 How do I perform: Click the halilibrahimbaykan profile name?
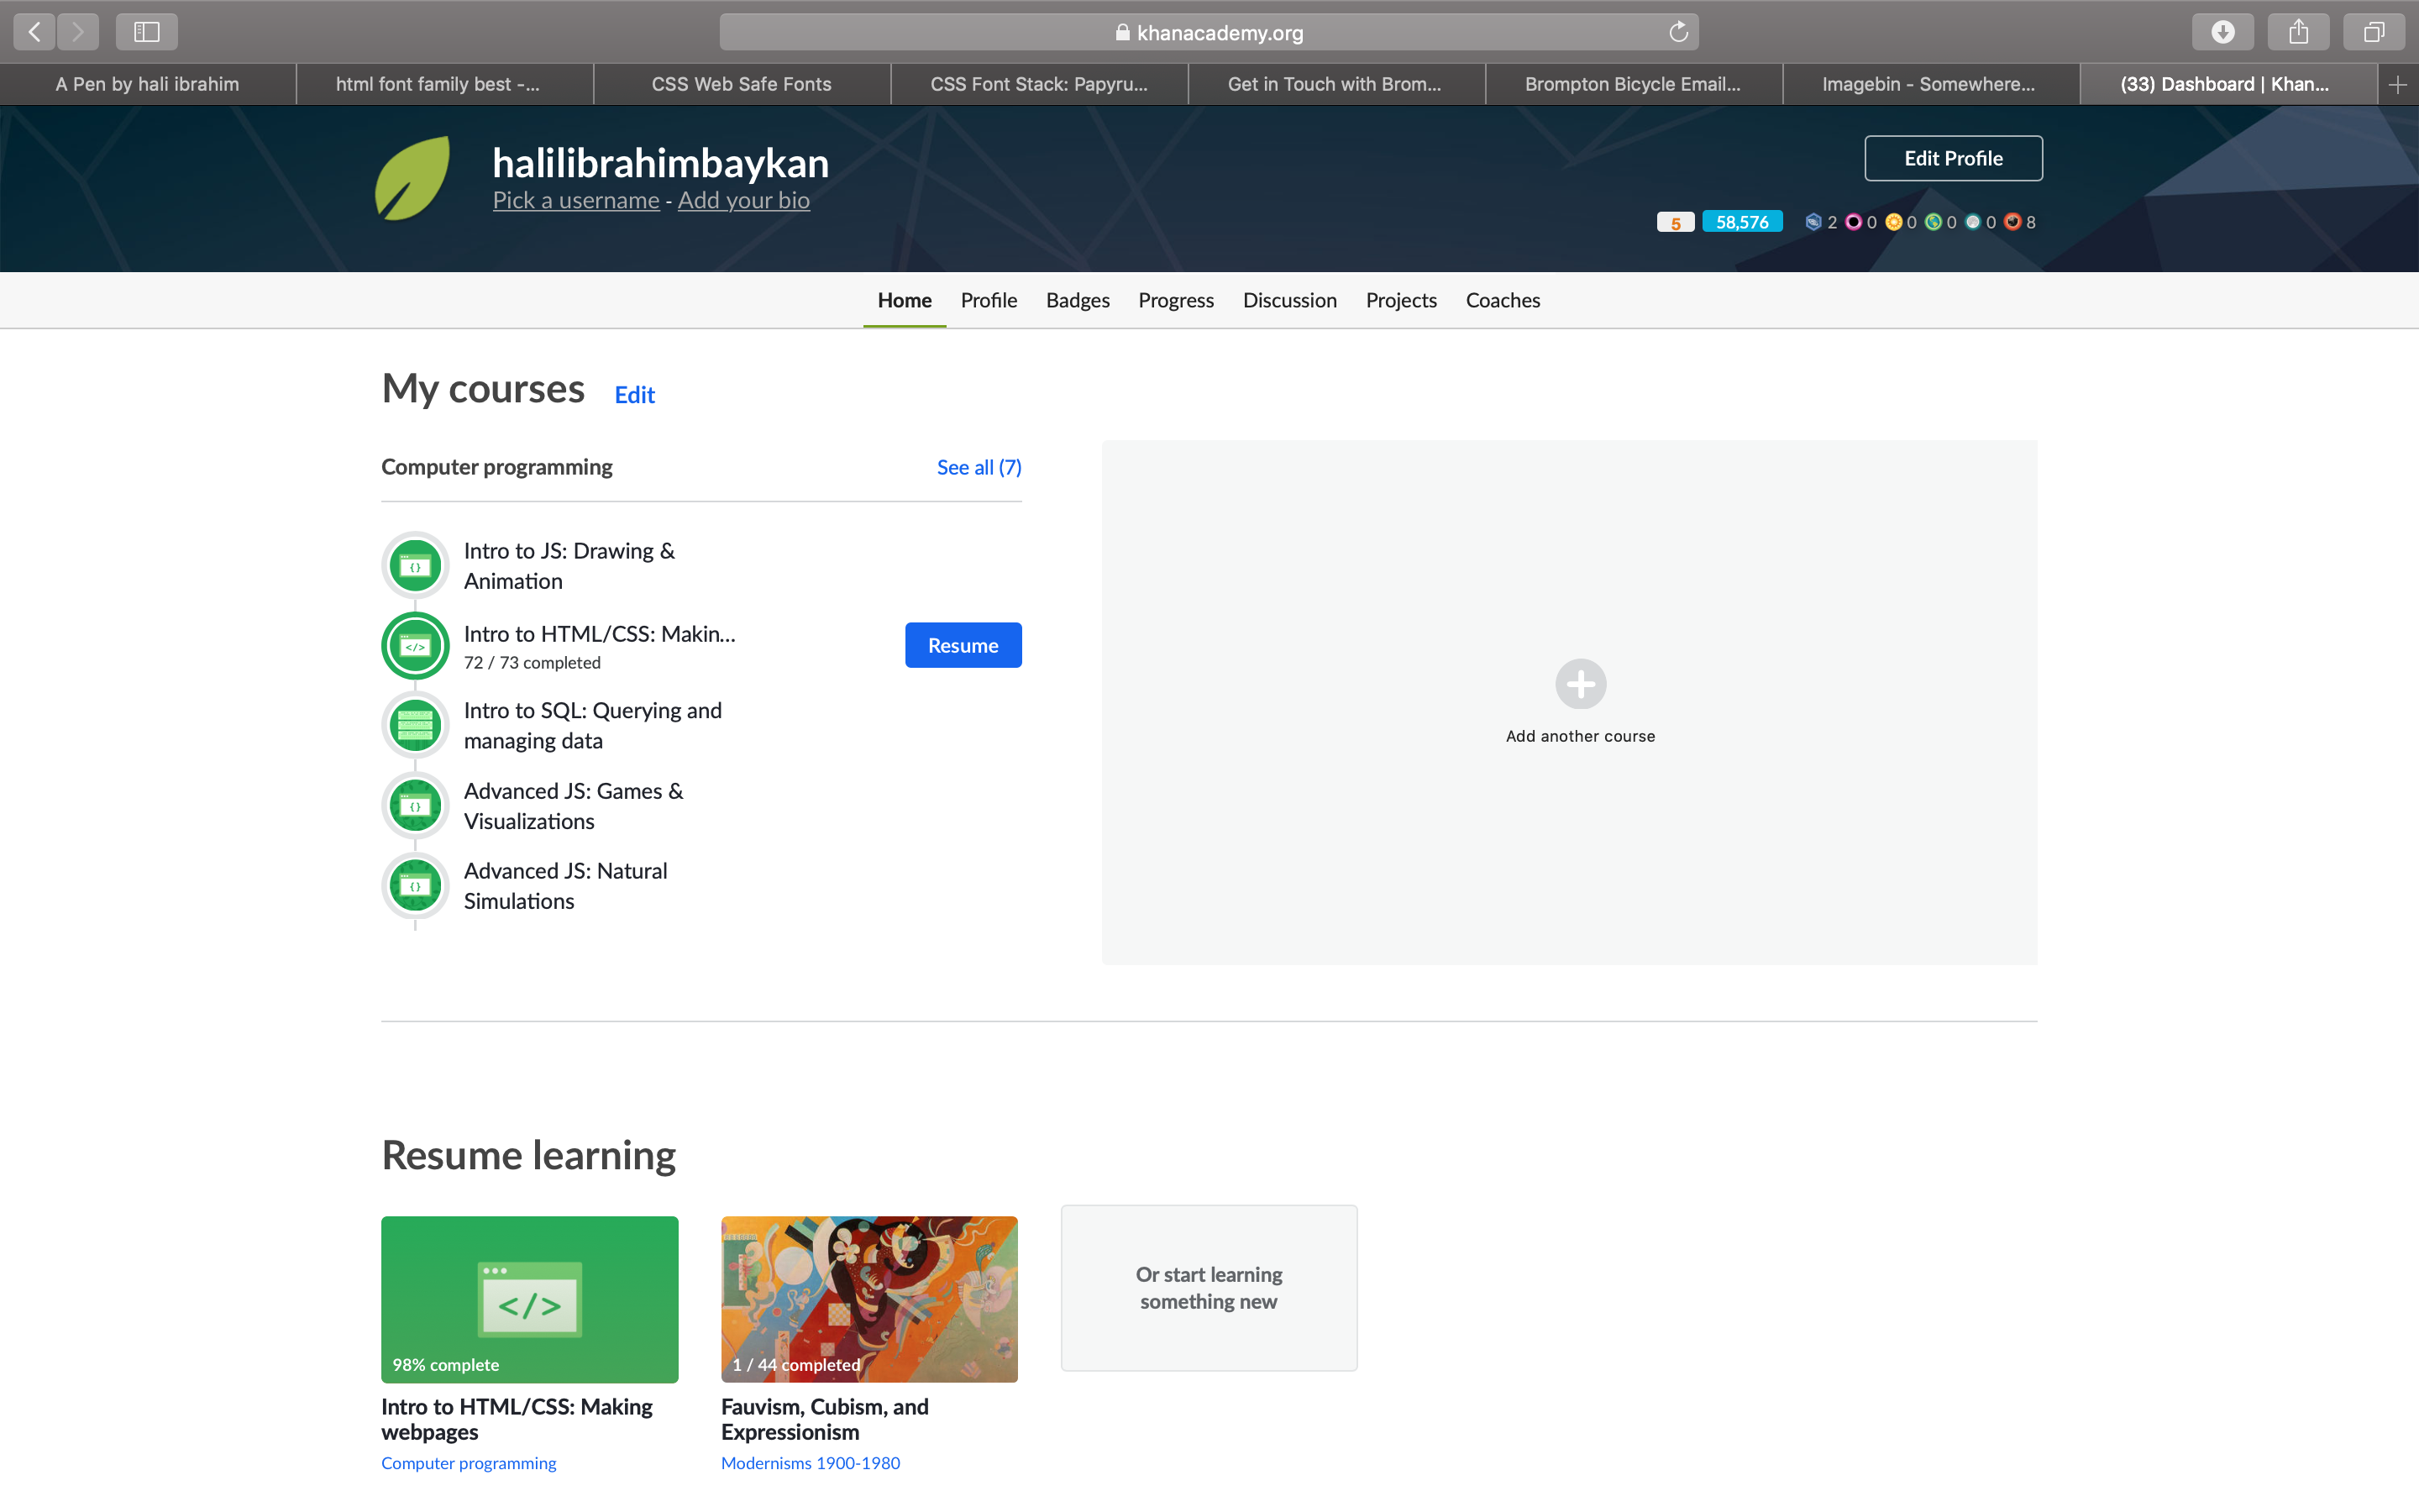coord(661,162)
